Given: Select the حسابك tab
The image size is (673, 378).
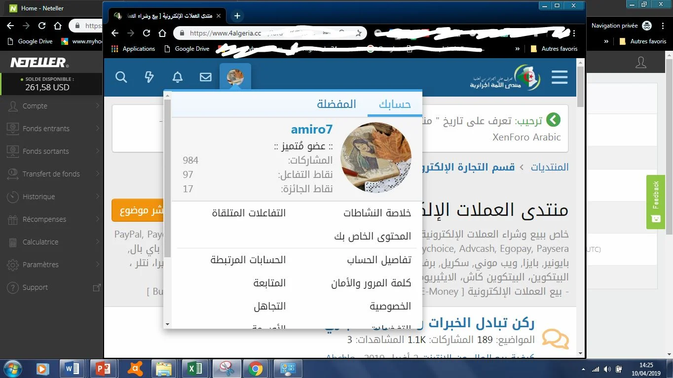Looking at the screenshot, I should tap(395, 104).
